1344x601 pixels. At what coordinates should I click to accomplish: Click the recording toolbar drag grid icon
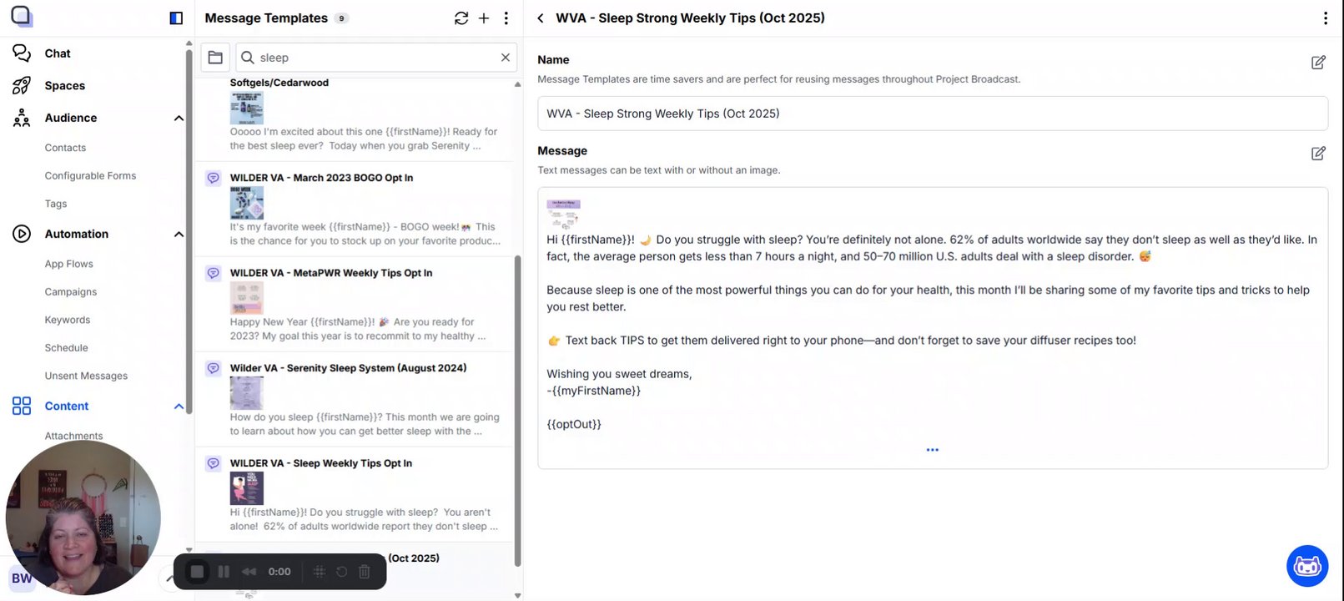(319, 572)
